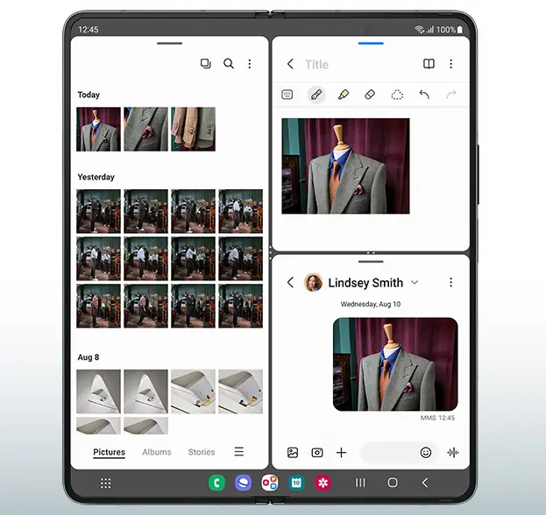Select the Pen drawing tool
Screen dimensions: 546x515
click(316, 95)
